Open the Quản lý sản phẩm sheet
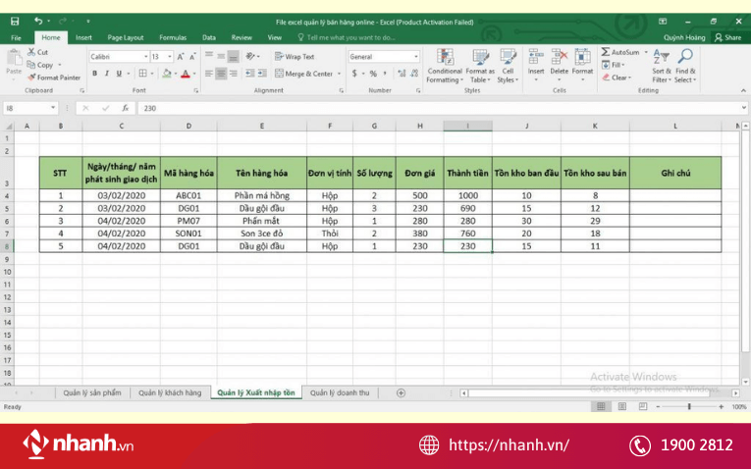 [x=92, y=392]
